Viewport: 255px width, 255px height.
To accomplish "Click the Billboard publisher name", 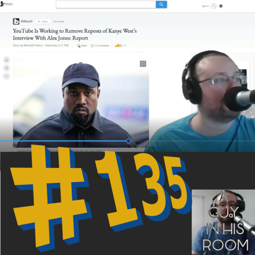I will [27, 22].
